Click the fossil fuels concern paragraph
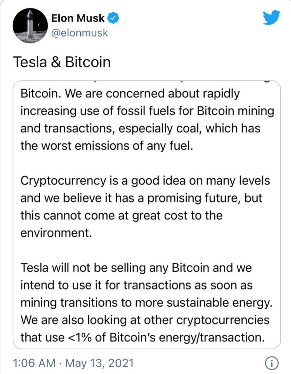 click(x=146, y=120)
